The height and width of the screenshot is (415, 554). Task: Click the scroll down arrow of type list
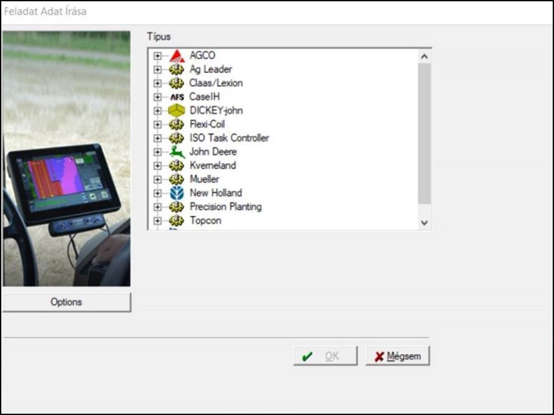tap(425, 223)
